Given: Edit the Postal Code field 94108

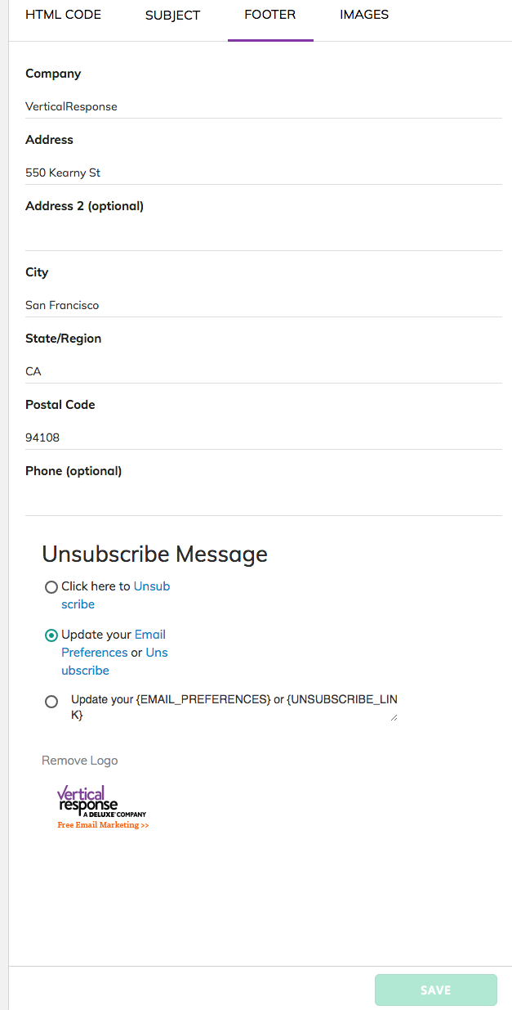Looking at the screenshot, I should [x=264, y=438].
